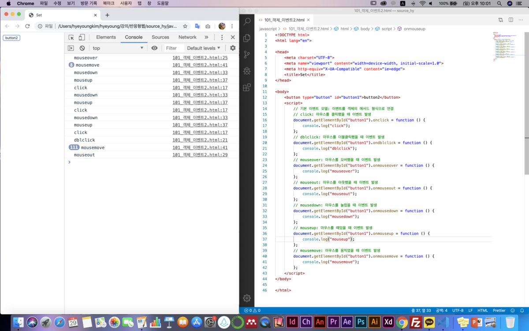Image resolution: width=529 pixels, height=331 pixels.
Task: Switch to the Network tab
Action: pos(187,37)
